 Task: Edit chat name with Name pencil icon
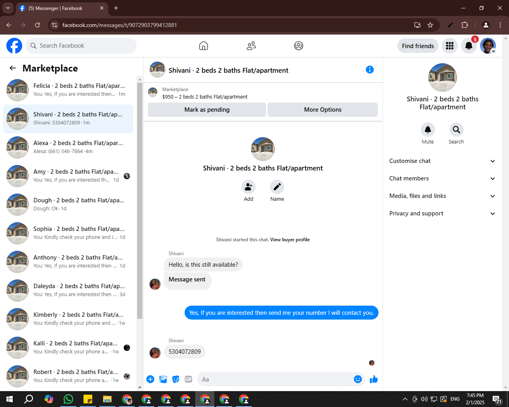[x=277, y=186]
